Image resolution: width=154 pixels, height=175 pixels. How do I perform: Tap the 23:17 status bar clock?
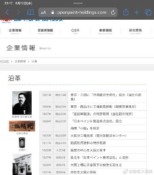[9, 3]
